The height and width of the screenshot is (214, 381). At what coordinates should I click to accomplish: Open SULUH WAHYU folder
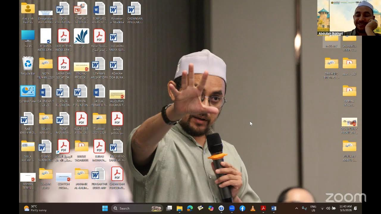(46, 123)
